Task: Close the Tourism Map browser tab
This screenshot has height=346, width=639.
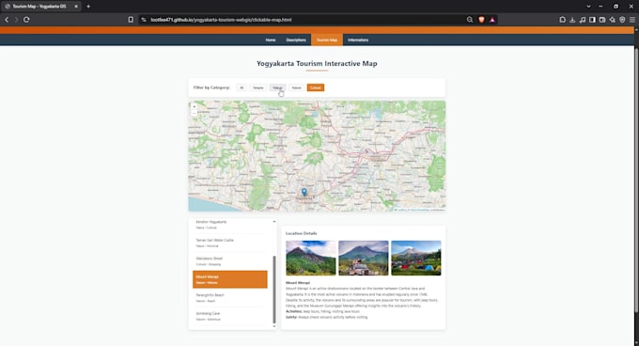Action: tap(76, 7)
